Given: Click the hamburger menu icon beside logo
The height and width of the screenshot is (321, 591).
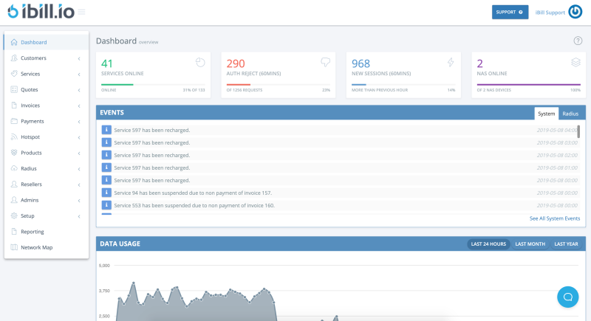Looking at the screenshot, I should tap(81, 12).
